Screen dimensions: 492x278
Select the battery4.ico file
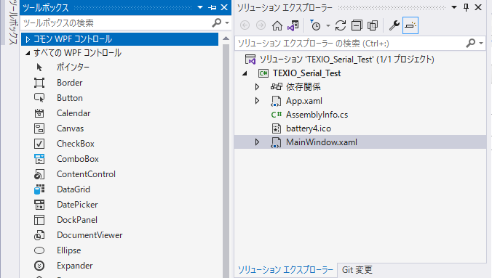[x=309, y=128]
